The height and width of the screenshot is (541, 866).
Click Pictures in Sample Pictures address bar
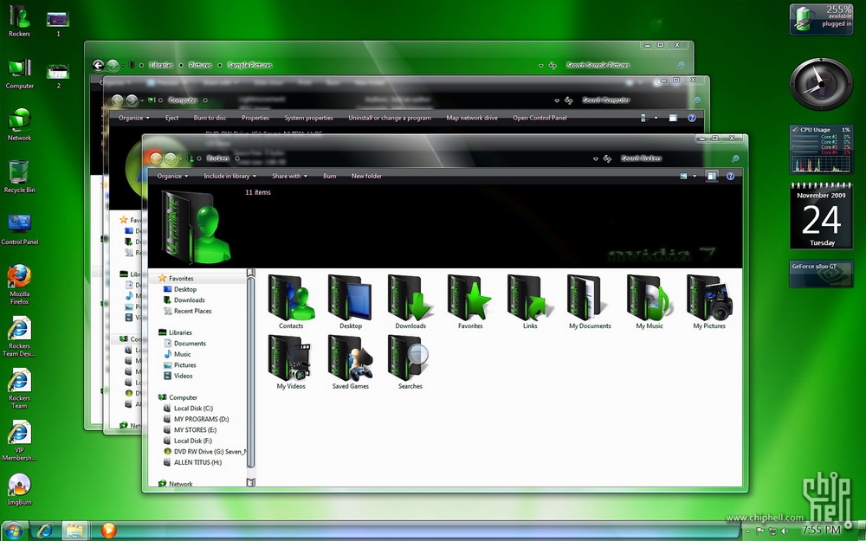(201, 65)
